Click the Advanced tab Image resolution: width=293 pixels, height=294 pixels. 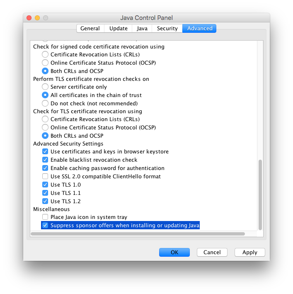pos(199,28)
